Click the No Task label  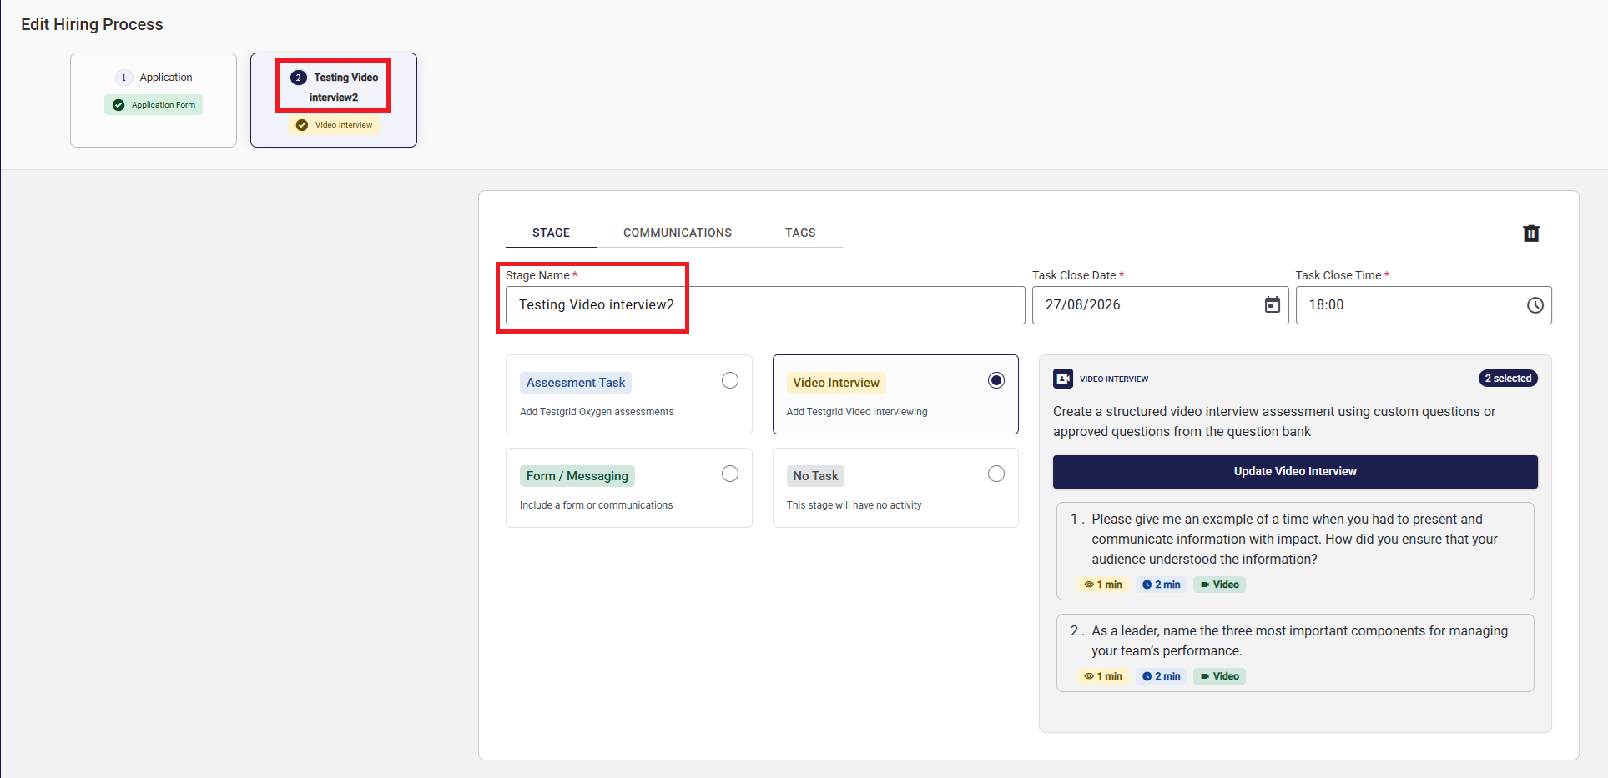pyautogui.click(x=815, y=476)
